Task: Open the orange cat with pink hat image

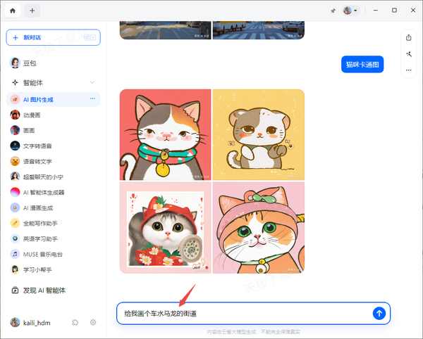Action: [259, 228]
